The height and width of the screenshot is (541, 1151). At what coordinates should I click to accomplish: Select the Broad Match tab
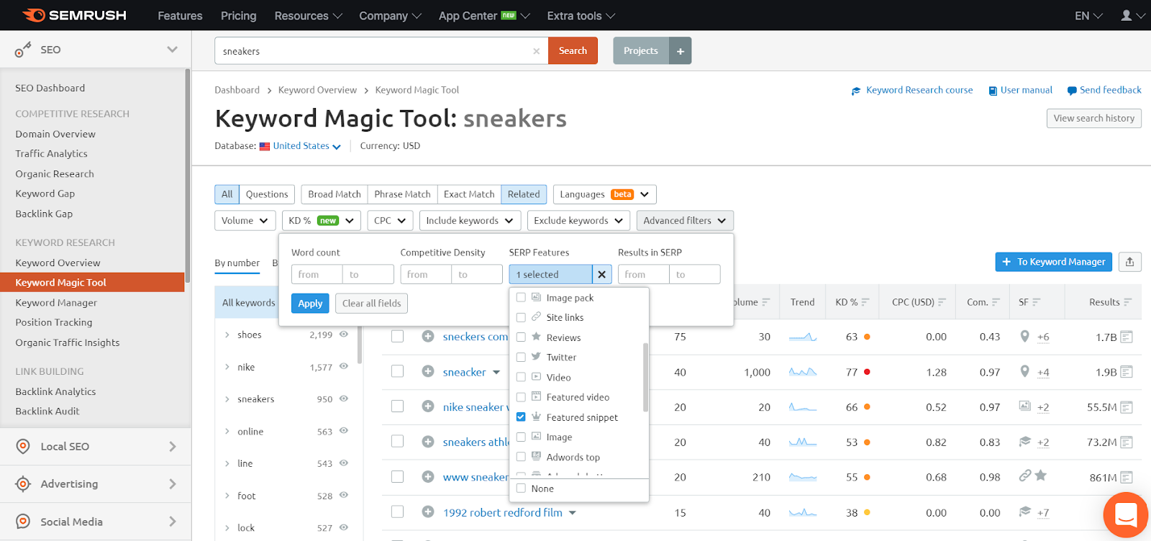[x=335, y=194]
